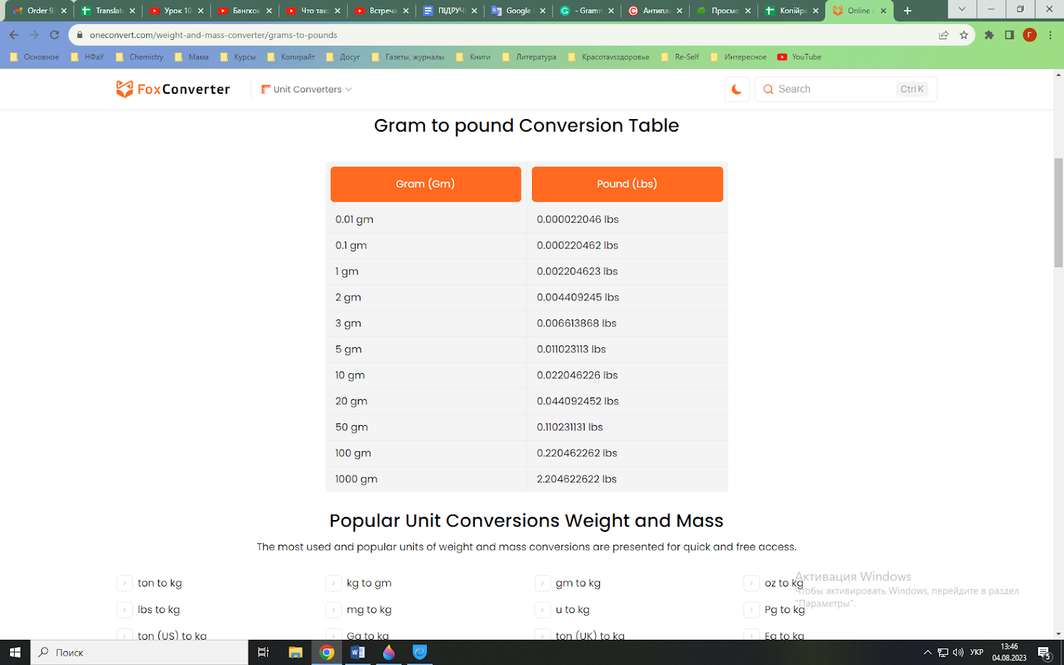Open the u to kg conversion link
The image size is (1064, 665).
[x=573, y=610]
